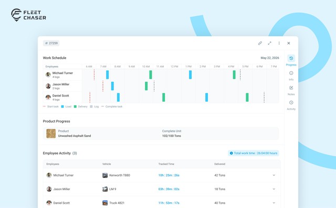Click Daniel Scott's avatar in Work Schedule

click(48, 97)
